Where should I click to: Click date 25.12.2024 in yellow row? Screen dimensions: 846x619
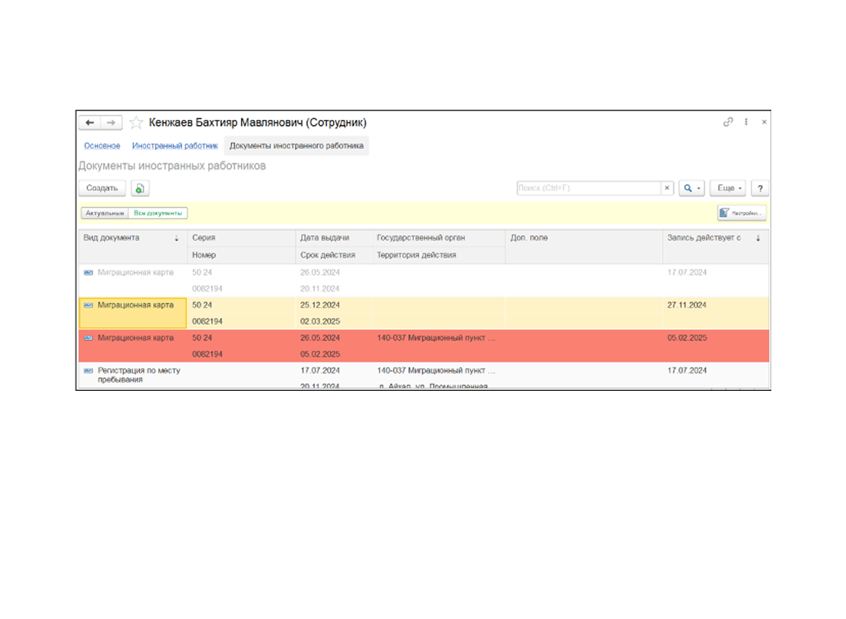[320, 305]
